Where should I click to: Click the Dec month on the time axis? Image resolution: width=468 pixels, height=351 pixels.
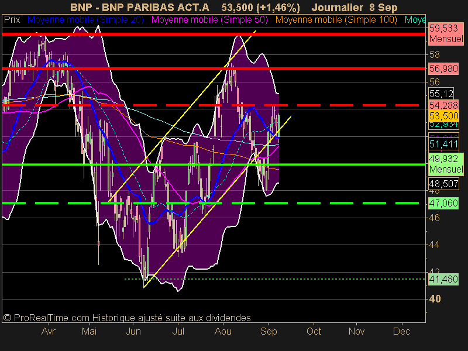pos(402,331)
